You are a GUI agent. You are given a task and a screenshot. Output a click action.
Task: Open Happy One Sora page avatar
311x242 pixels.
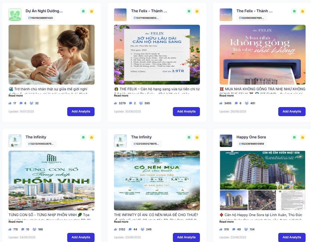pyautogui.click(x=226, y=141)
